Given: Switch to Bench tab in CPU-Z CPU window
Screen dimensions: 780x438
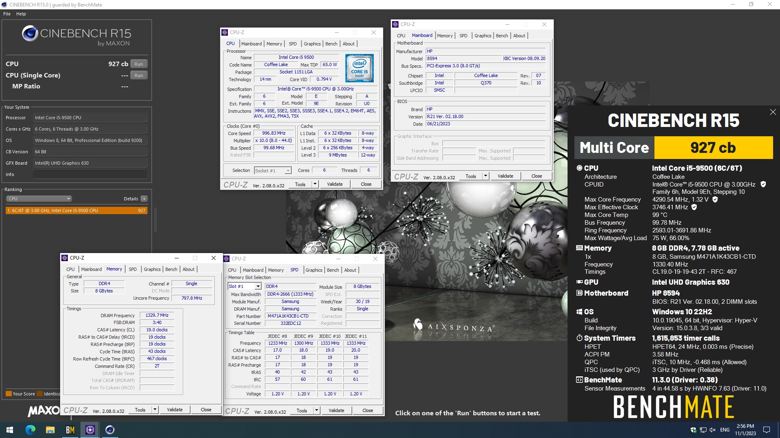Looking at the screenshot, I should pos(331,44).
